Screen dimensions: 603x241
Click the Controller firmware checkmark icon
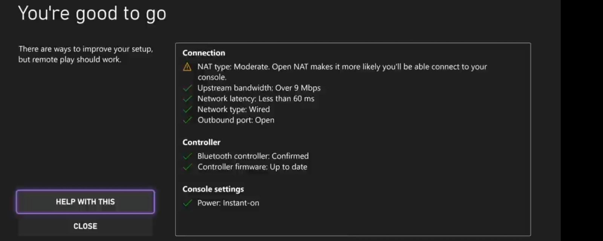187,167
